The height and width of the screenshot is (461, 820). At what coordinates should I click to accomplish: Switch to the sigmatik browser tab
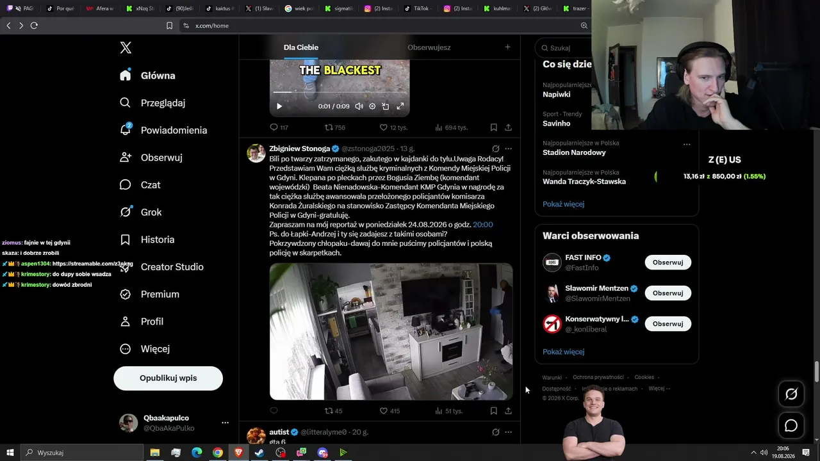click(x=338, y=8)
